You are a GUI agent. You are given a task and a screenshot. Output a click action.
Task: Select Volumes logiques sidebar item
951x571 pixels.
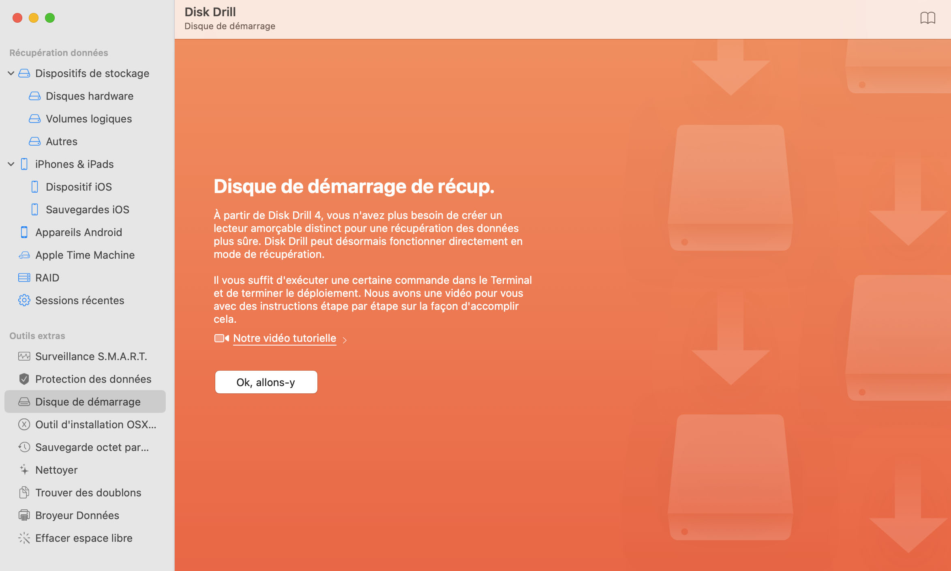click(88, 118)
